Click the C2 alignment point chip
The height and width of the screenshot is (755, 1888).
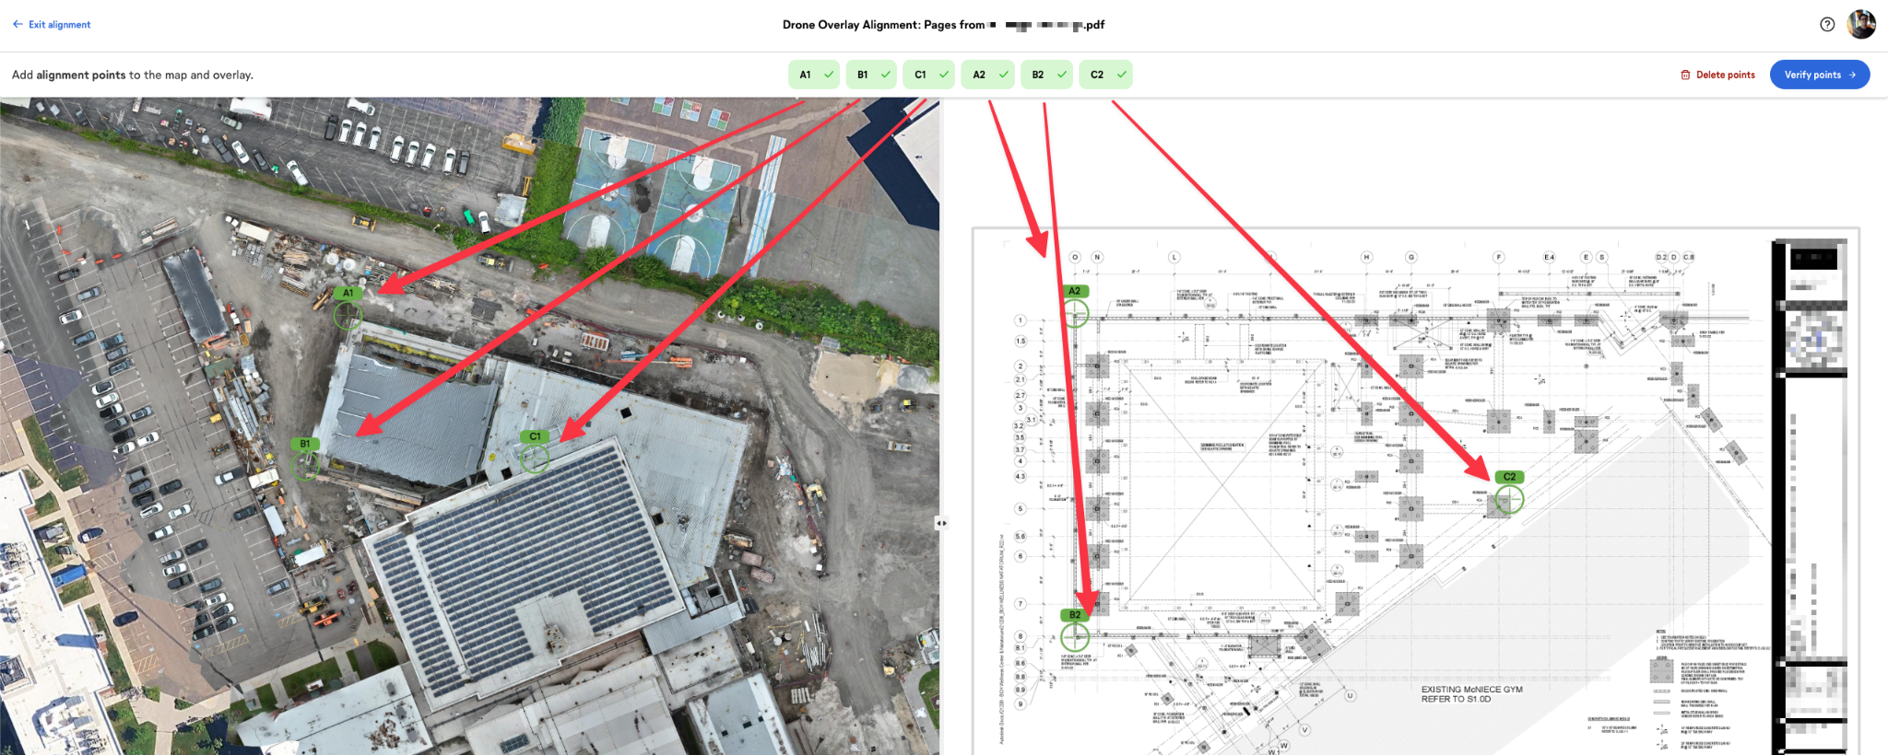coord(1106,75)
